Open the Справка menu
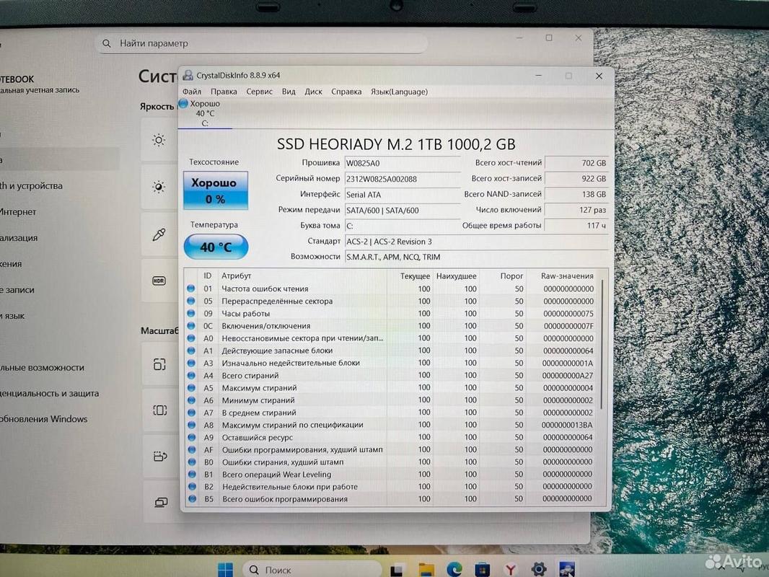The width and height of the screenshot is (769, 577). (346, 92)
